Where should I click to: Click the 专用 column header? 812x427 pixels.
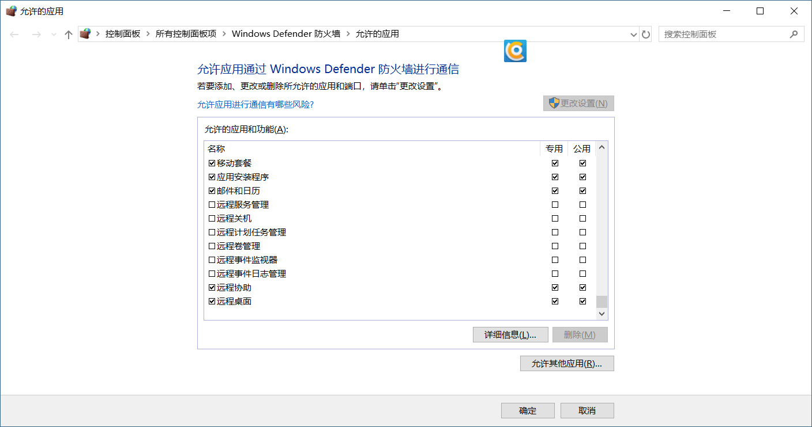tap(554, 148)
